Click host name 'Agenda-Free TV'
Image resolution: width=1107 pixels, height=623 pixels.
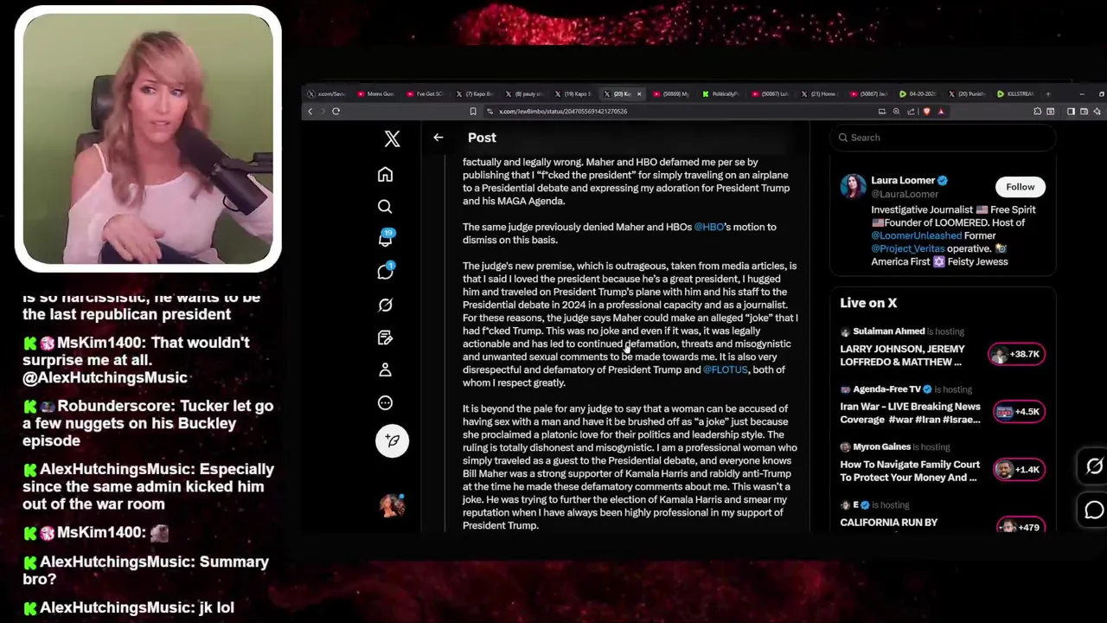pyautogui.click(x=886, y=389)
